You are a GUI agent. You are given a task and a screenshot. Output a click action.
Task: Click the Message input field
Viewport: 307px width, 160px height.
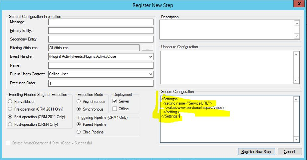pos(101,22)
